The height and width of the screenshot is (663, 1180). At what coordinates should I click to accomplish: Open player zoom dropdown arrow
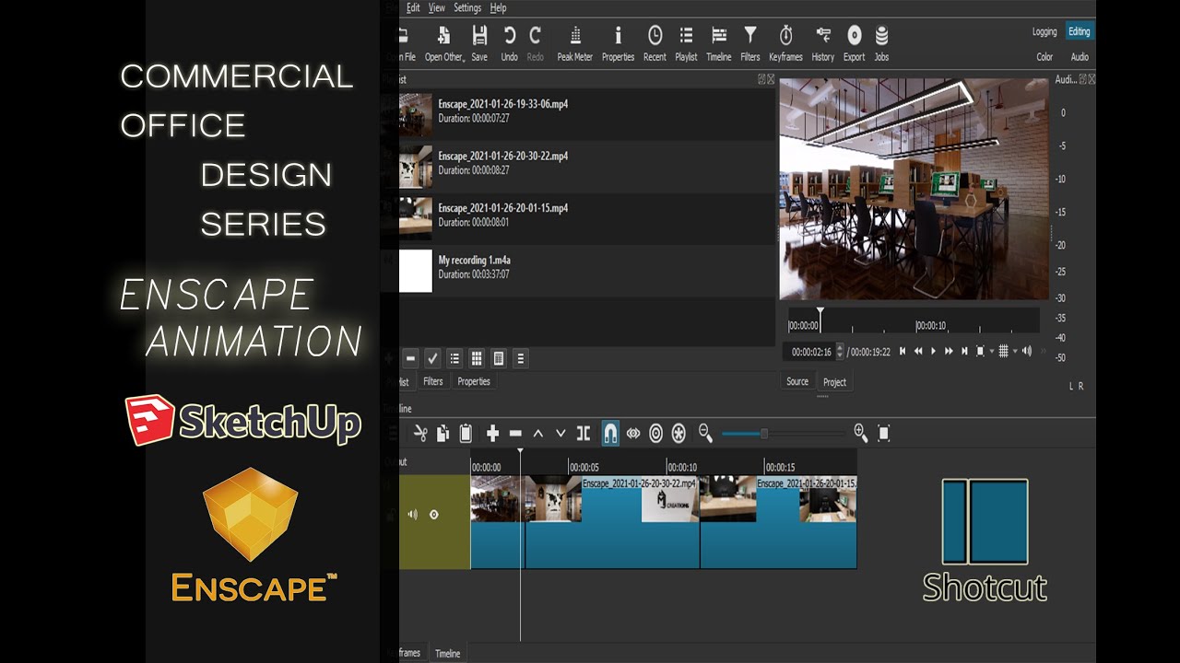tap(992, 351)
